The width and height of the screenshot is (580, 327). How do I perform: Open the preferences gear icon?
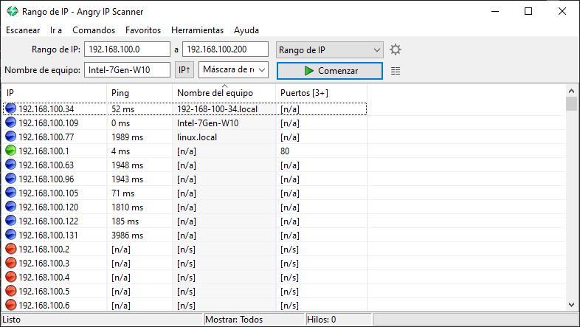coord(396,49)
